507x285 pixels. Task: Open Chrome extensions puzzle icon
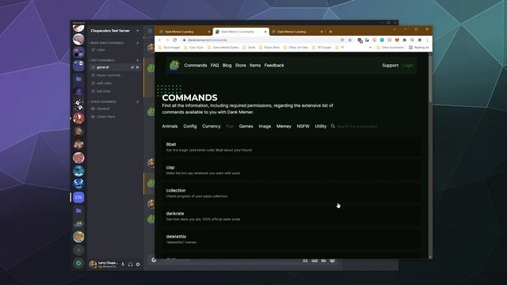[405, 40]
